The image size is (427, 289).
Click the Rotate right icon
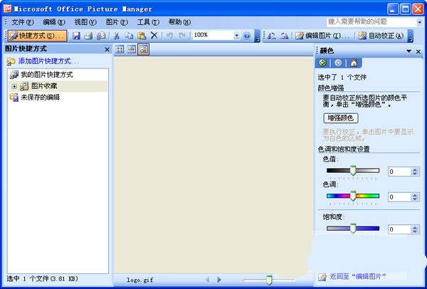(284, 36)
